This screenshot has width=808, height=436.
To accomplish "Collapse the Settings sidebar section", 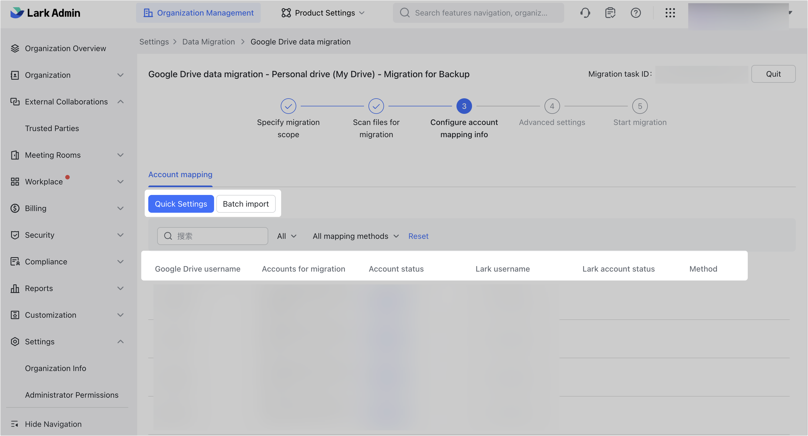I will pyautogui.click(x=121, y=342).
